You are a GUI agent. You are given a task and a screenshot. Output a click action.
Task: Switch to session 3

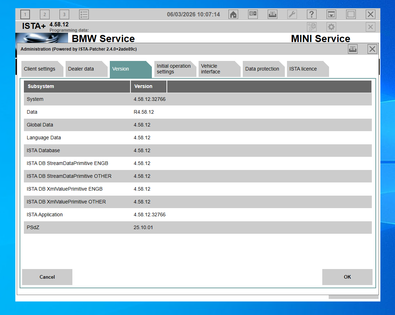tap(64, 14)
